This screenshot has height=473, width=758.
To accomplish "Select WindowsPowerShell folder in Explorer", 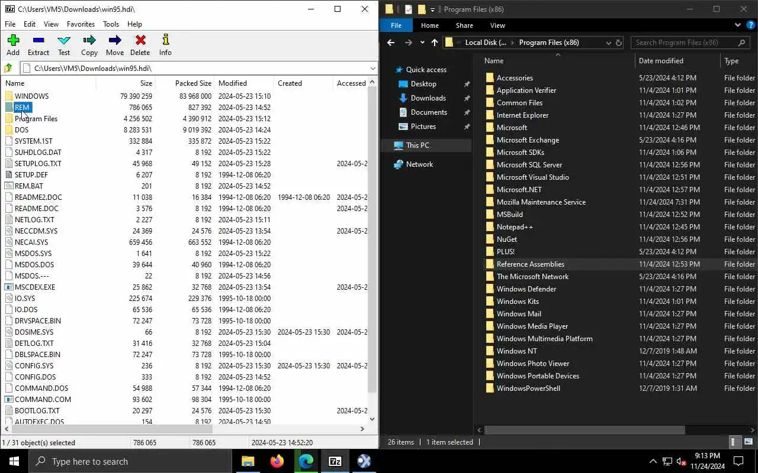I will pyautogui.click(x=528, y=388).
